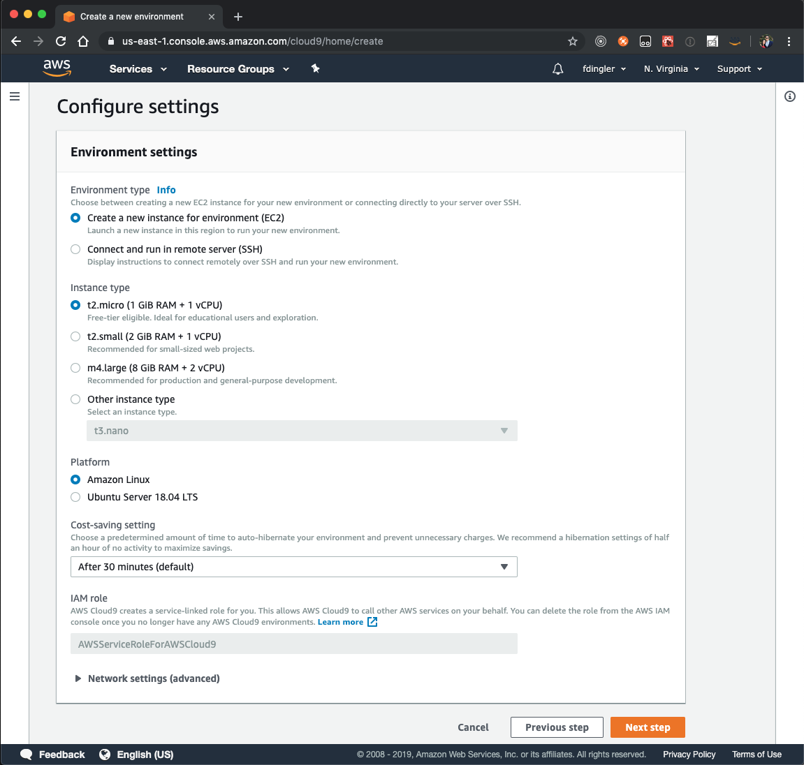This screenshot has width=804, height=765.
Task: Click the red square extension icon
Action: (668, 41)
